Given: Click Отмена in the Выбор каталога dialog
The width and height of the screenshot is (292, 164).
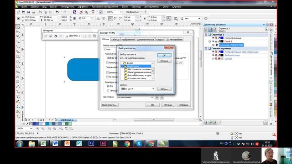Looking at the screenshot, I should pos(164,61).
